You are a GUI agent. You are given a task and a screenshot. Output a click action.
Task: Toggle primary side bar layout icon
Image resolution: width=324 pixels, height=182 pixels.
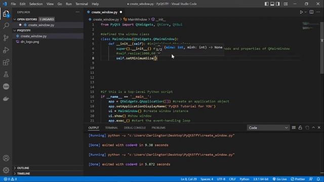[x=267, y=4]
